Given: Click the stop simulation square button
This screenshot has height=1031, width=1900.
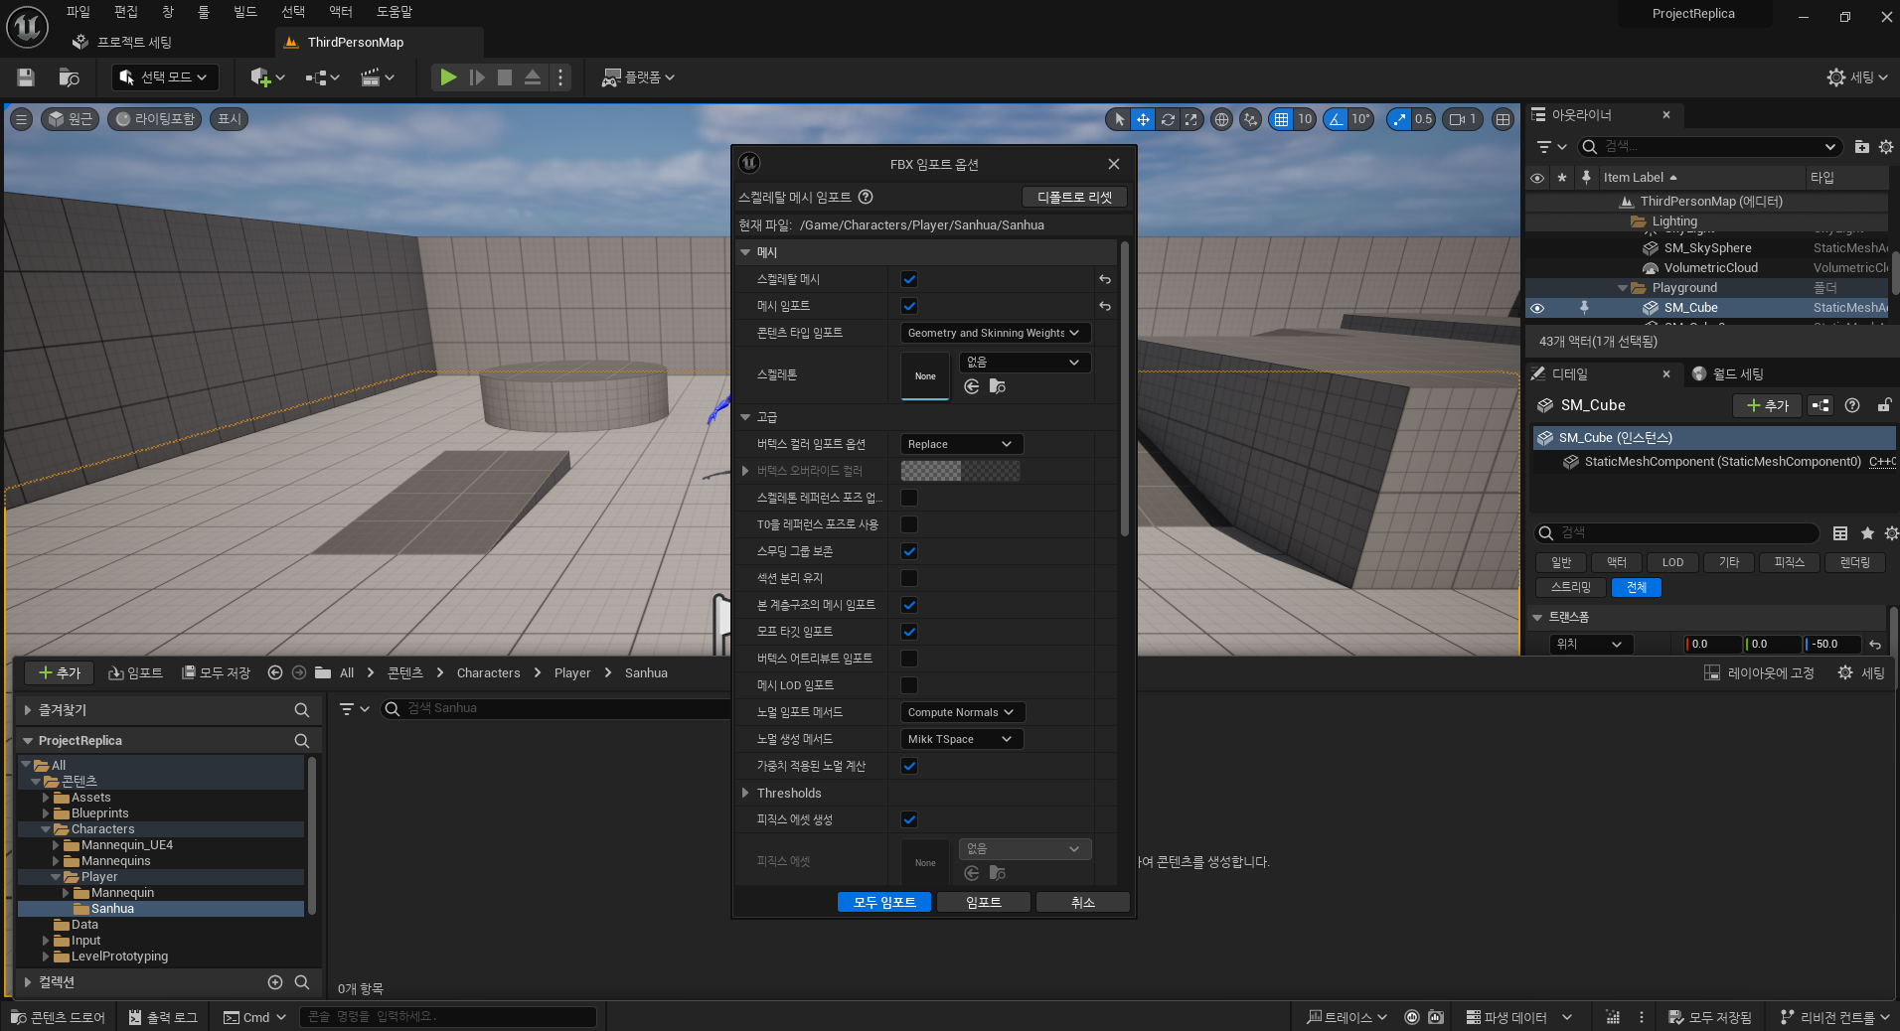Looking at the screenshot, I should pyautogui.click(x=505, y=77).
